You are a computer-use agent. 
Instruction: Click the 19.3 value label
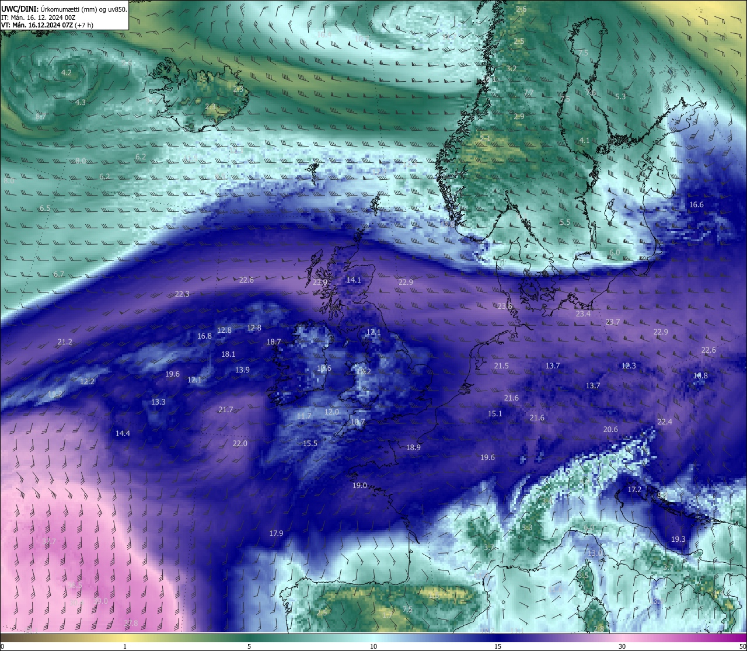click(x=678, y=539)
